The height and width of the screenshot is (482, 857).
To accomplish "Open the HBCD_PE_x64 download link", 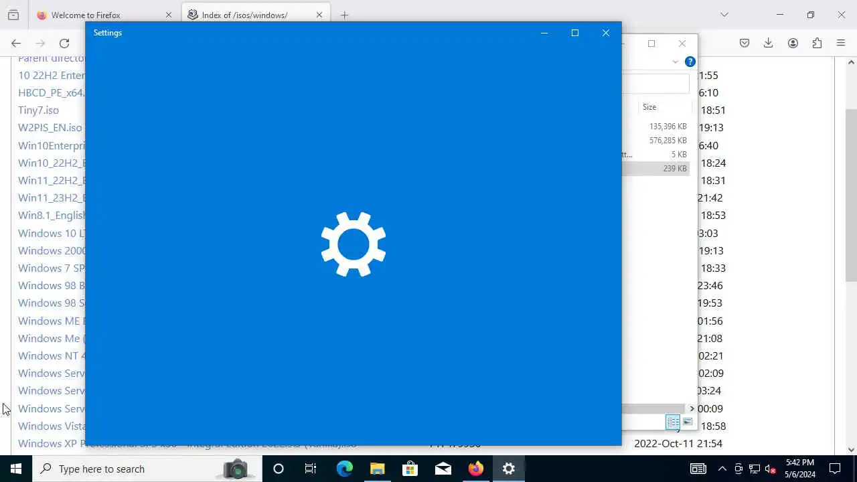I will 52,93.
